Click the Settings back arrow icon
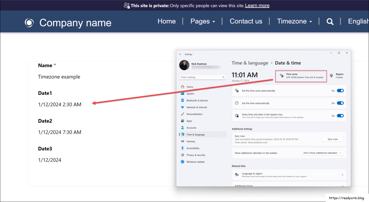This screenshot has width=369, height=202. point(180,54)
